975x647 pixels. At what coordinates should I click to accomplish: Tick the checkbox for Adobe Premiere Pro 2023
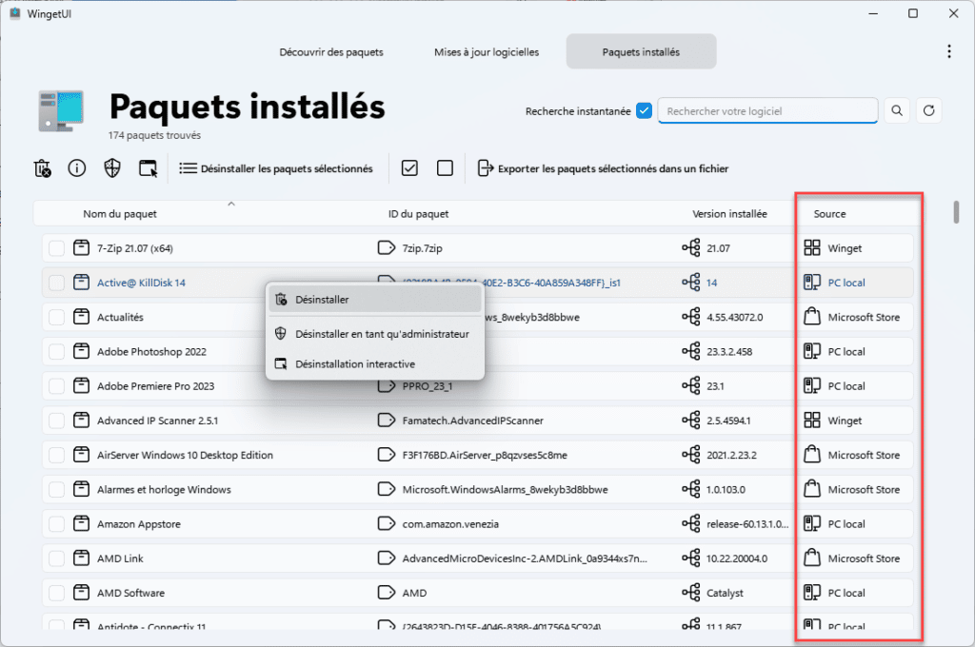(56, 386)
